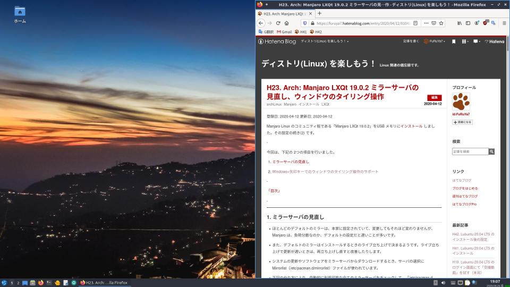
Task: Click the yellow app icon in quick launch
Action: (57, 283)
